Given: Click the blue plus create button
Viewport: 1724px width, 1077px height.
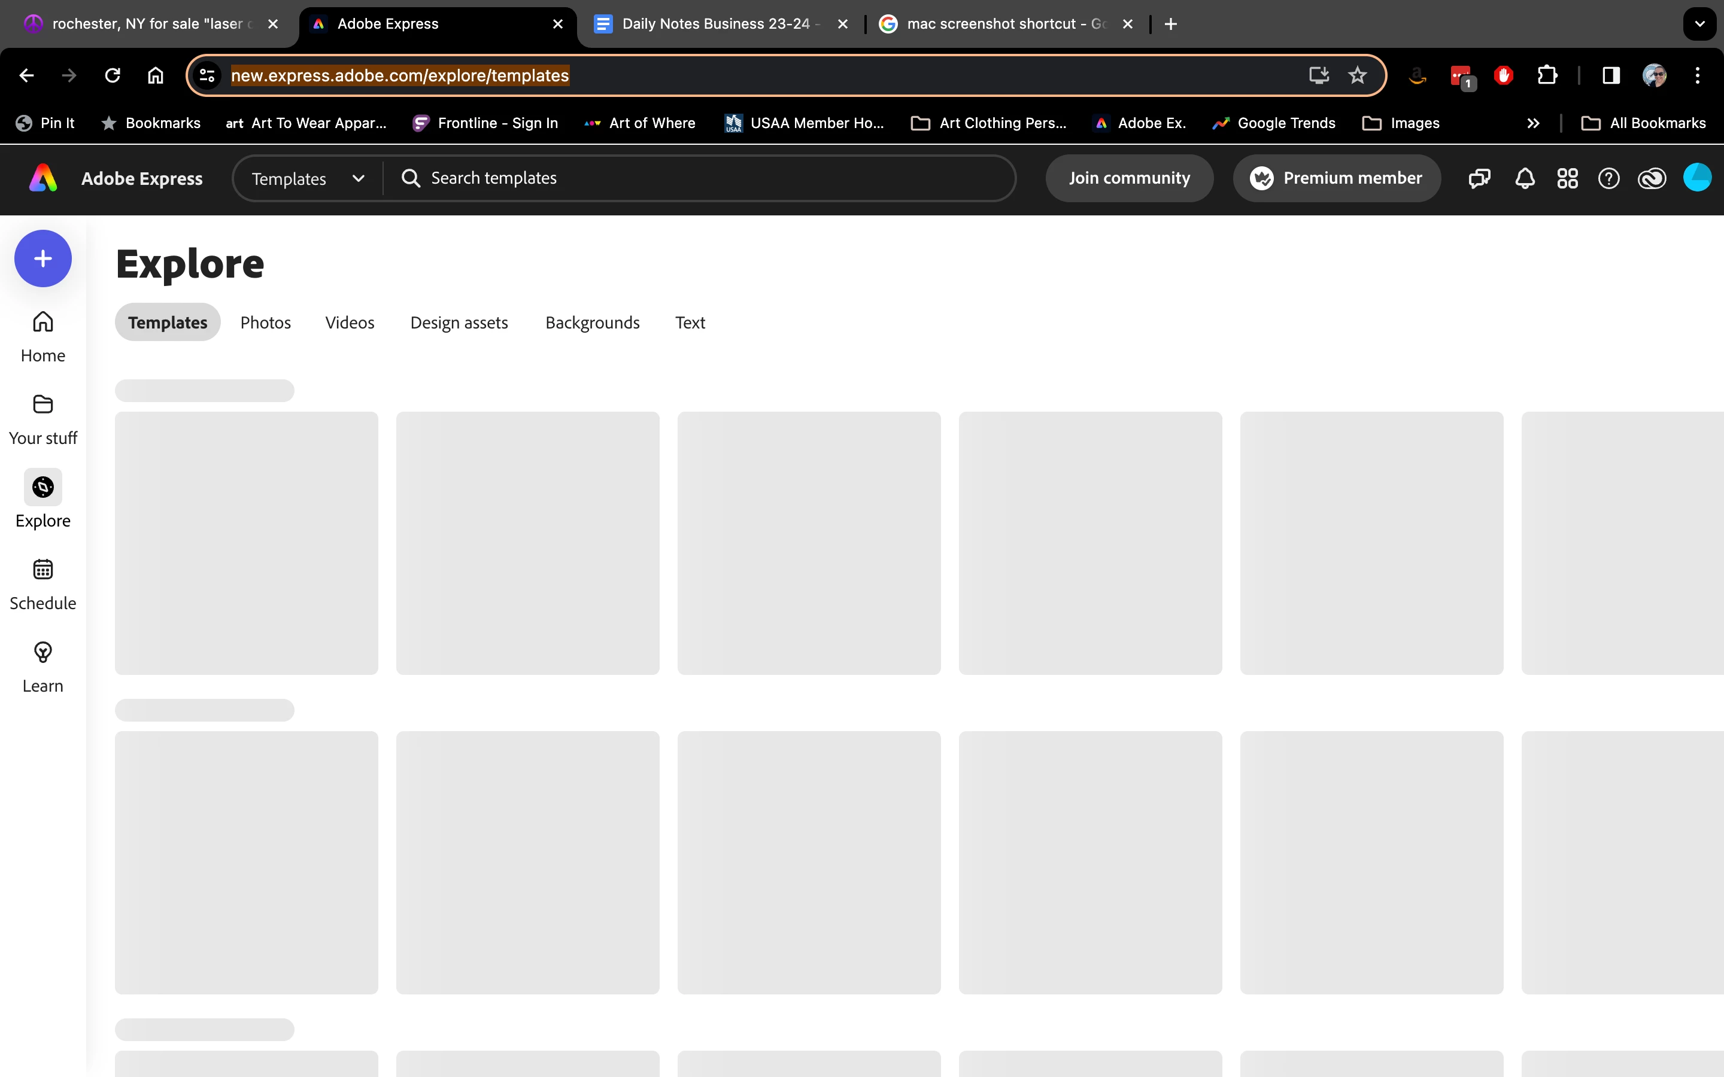Looking at the screenshot, I should [x=43, y=258].
